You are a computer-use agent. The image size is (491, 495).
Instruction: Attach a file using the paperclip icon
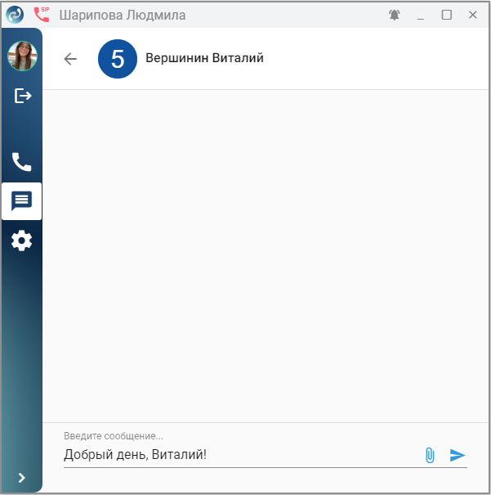(x=430, y=455)
